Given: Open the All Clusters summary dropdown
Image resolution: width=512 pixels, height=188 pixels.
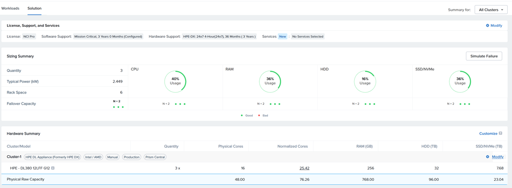Looking at the screenshot, I should pos(491,10).
